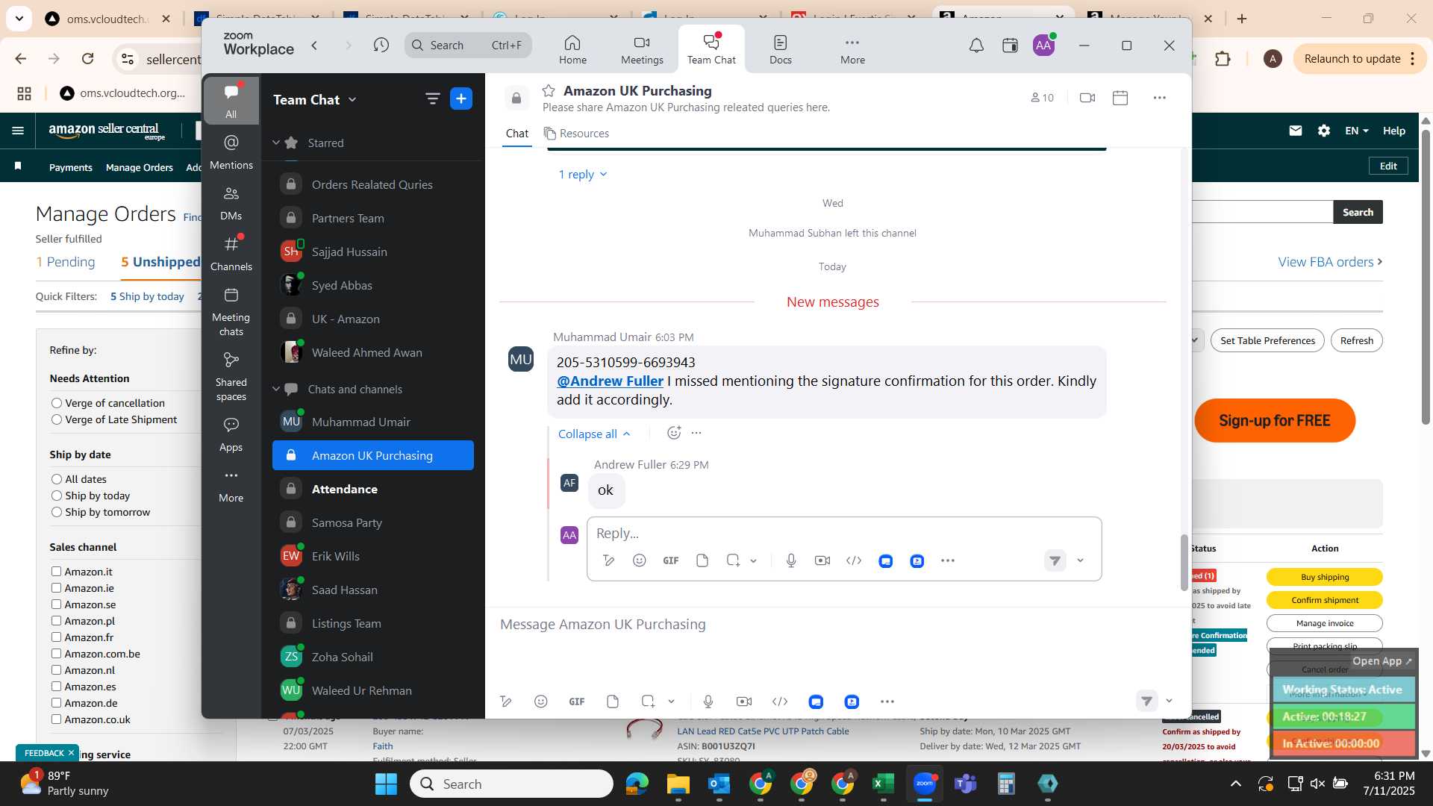Viewport: 1433px width, 806px height.
Task: Collapse the Chats and channels section
Action: 275,389
